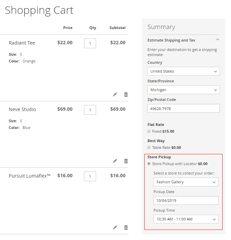Click the Neve Studio quantity box
Viewport: 231px width, 240px height.
click(90, 110)
